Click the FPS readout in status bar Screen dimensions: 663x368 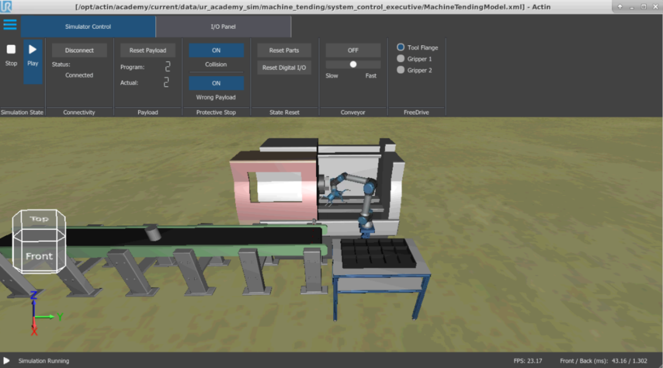(528, 361)
